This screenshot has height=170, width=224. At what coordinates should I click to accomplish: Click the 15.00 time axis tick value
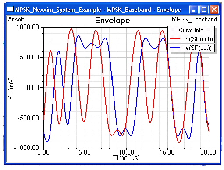click(x=167, y=153)
